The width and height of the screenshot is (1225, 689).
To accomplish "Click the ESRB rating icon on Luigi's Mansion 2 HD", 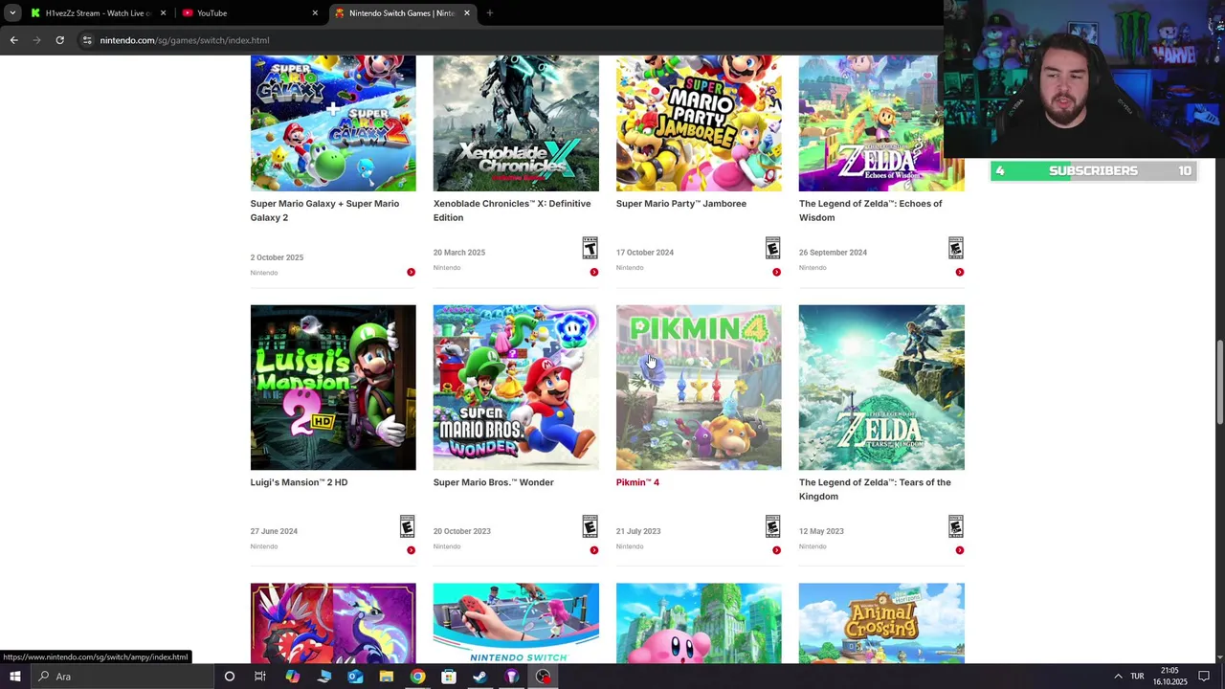I will 407,526.
